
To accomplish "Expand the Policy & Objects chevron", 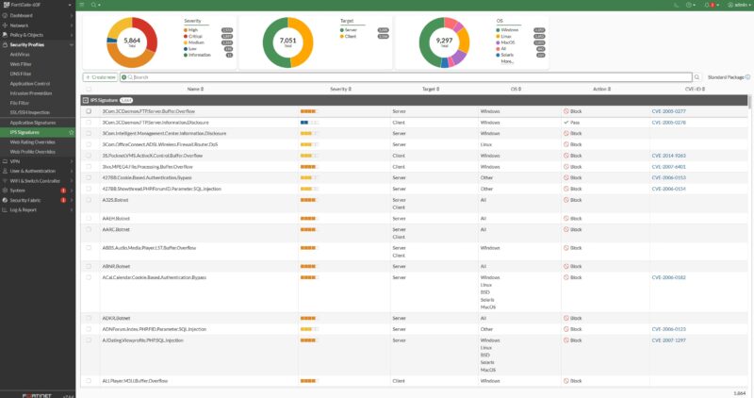I will [72, 35].
